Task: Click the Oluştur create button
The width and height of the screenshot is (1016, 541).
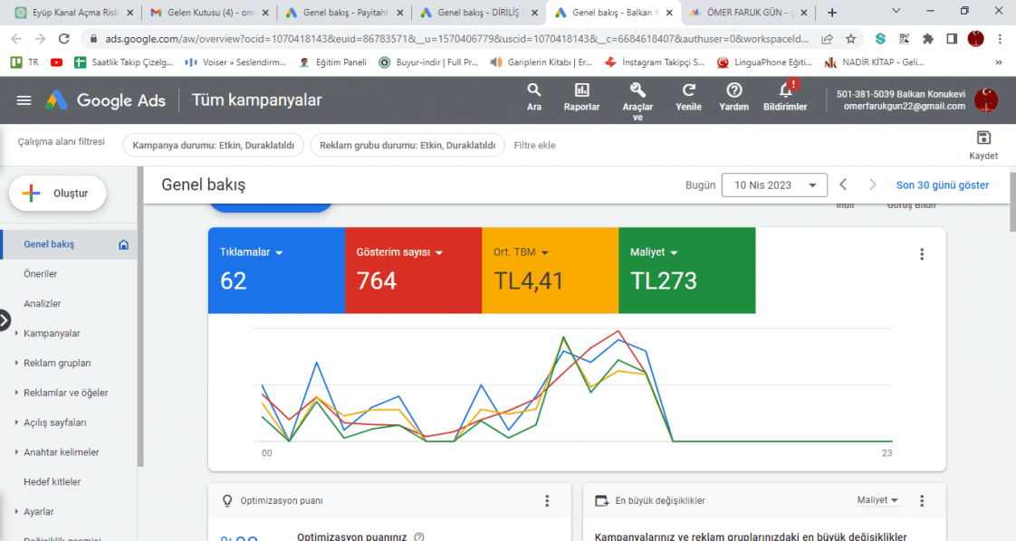Action: tap(58, 194)
